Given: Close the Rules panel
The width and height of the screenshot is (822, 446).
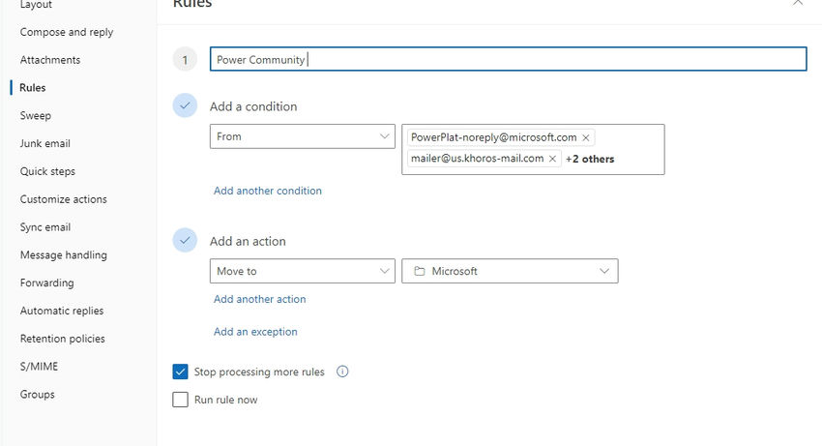Looking at the screenshot, I should click(798, 3).
